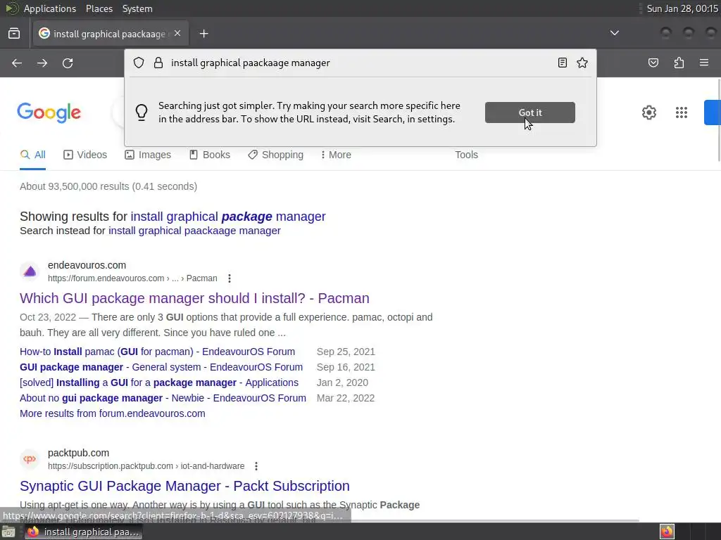
Task: Click corrected query install graphical package manager
Action: [228, 217]
